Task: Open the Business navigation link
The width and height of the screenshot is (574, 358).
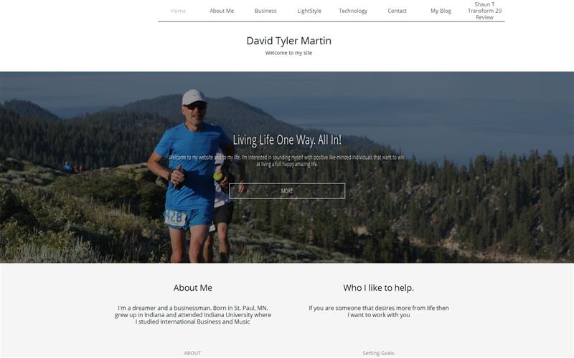Action: pos(265,11)
